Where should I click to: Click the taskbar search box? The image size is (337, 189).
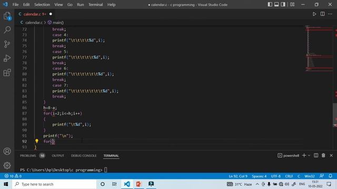pos(54,184)
